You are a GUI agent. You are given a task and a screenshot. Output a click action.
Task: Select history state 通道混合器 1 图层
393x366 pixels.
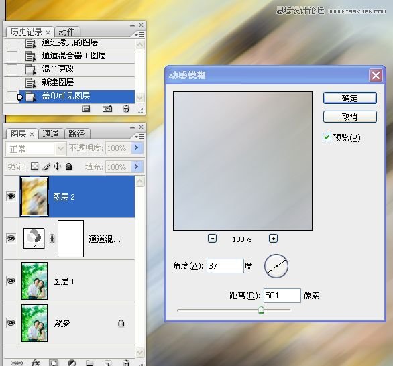coord(77,56)
